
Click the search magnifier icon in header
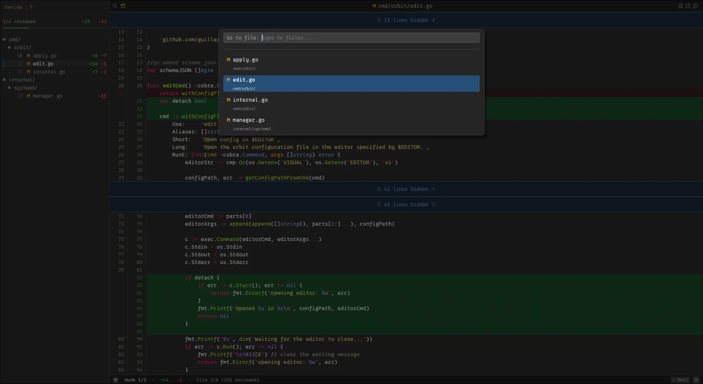115,6
